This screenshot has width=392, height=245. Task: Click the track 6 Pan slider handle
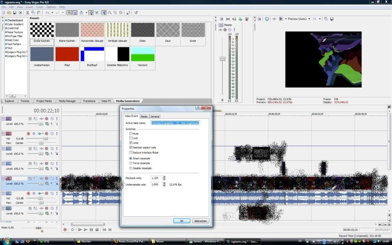click(x=41, y=203)
